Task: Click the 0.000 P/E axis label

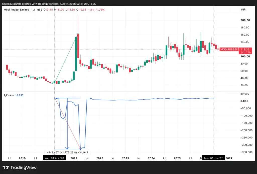Action: [x=244, y=101]
